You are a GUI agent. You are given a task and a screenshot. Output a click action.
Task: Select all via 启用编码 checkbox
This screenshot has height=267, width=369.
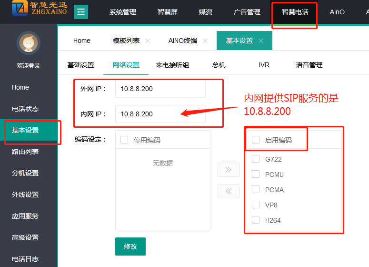[256, 140]
